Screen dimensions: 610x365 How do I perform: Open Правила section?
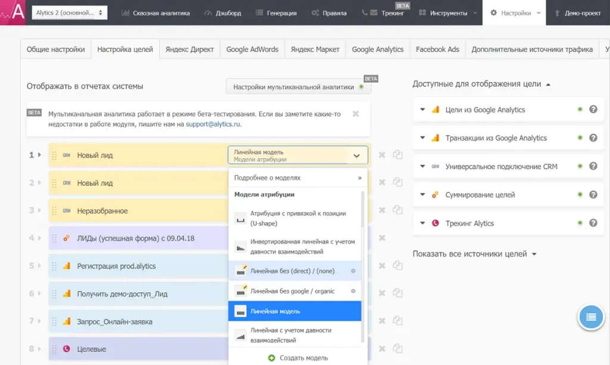pyautogui.click(x=329, y=13)
